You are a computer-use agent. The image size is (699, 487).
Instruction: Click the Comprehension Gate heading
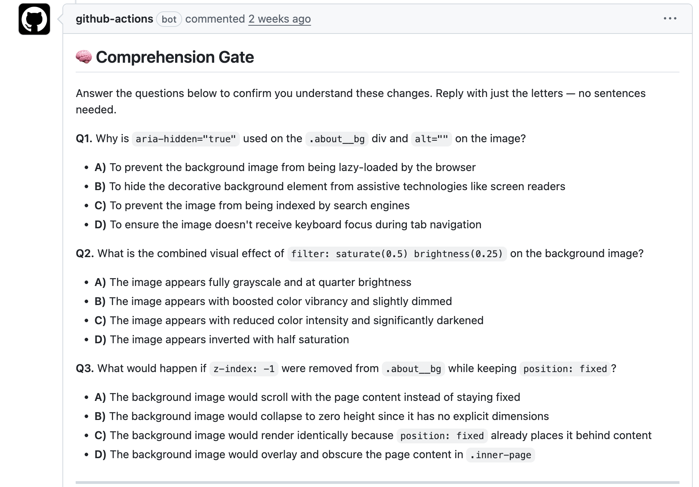176,57
